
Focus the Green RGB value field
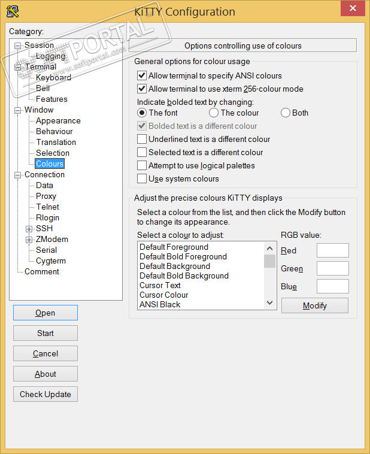click(333, 268)
